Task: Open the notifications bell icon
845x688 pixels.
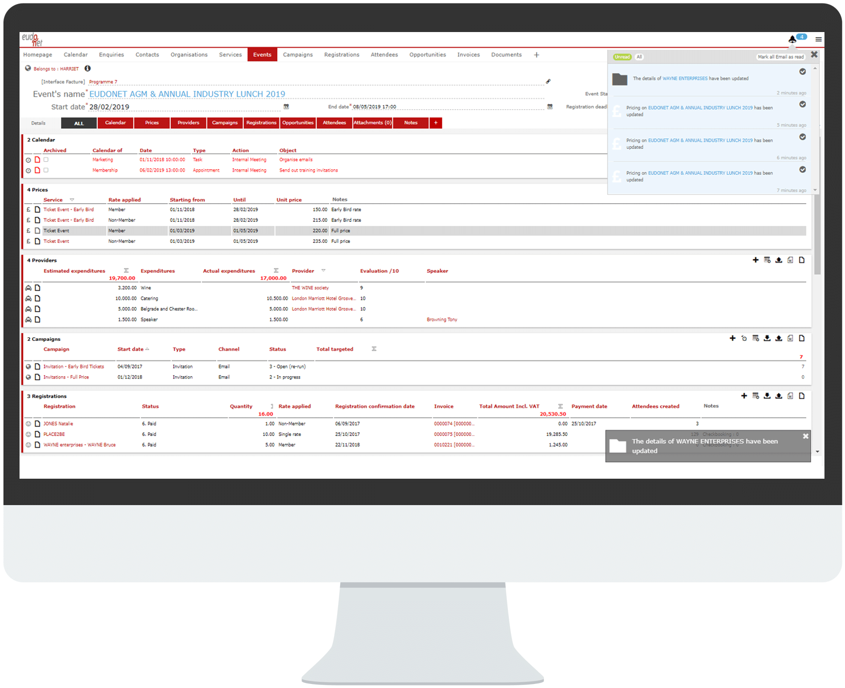Action: coord(792,39)
